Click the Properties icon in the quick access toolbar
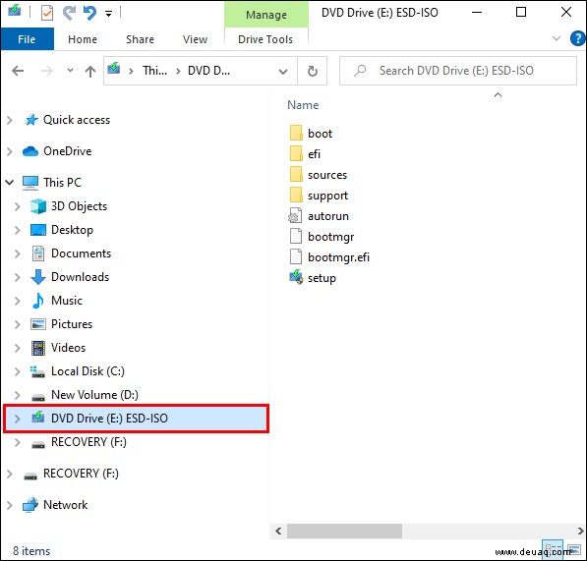The height and width of the screenshot is (561, 587). pos(47,14)
